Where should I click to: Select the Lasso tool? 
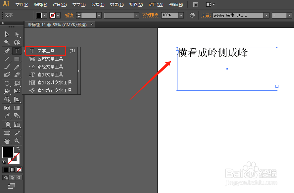point(17,42)
